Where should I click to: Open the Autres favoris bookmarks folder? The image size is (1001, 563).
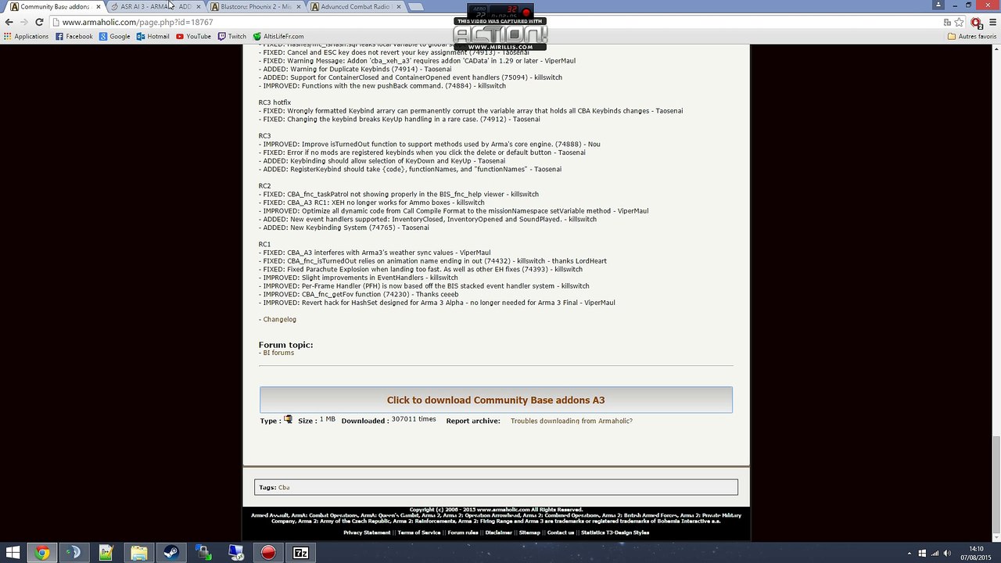[x=971, y=36]
